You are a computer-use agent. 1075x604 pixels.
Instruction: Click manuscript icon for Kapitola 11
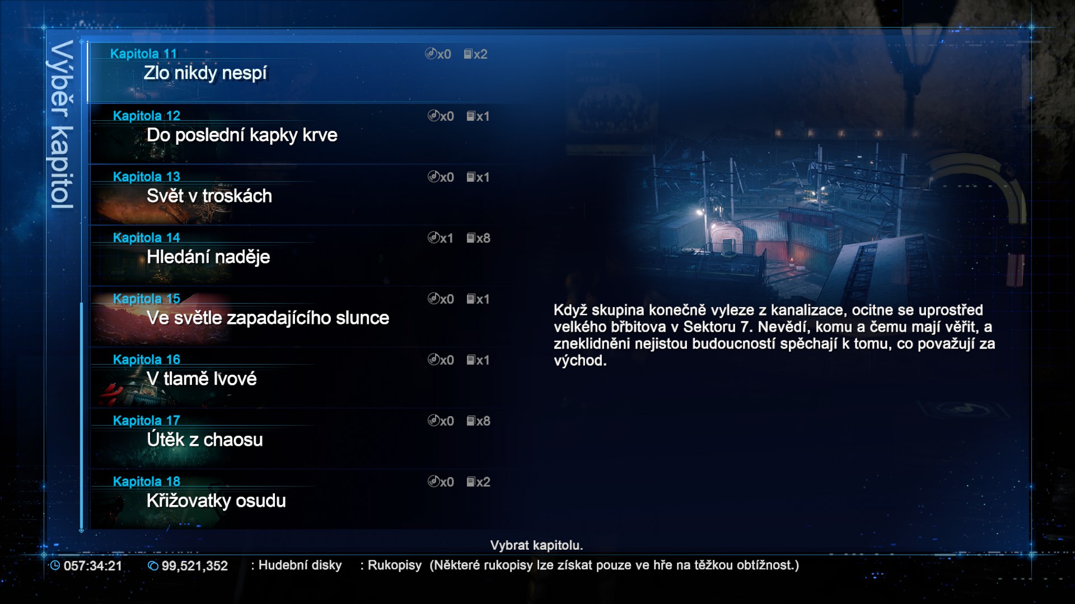[x=468, y=54]
